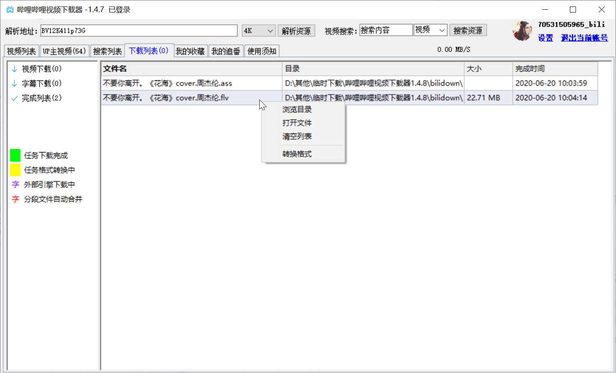
Task: Click the directory path of the .ass row
Action: [x=373, y=83]
